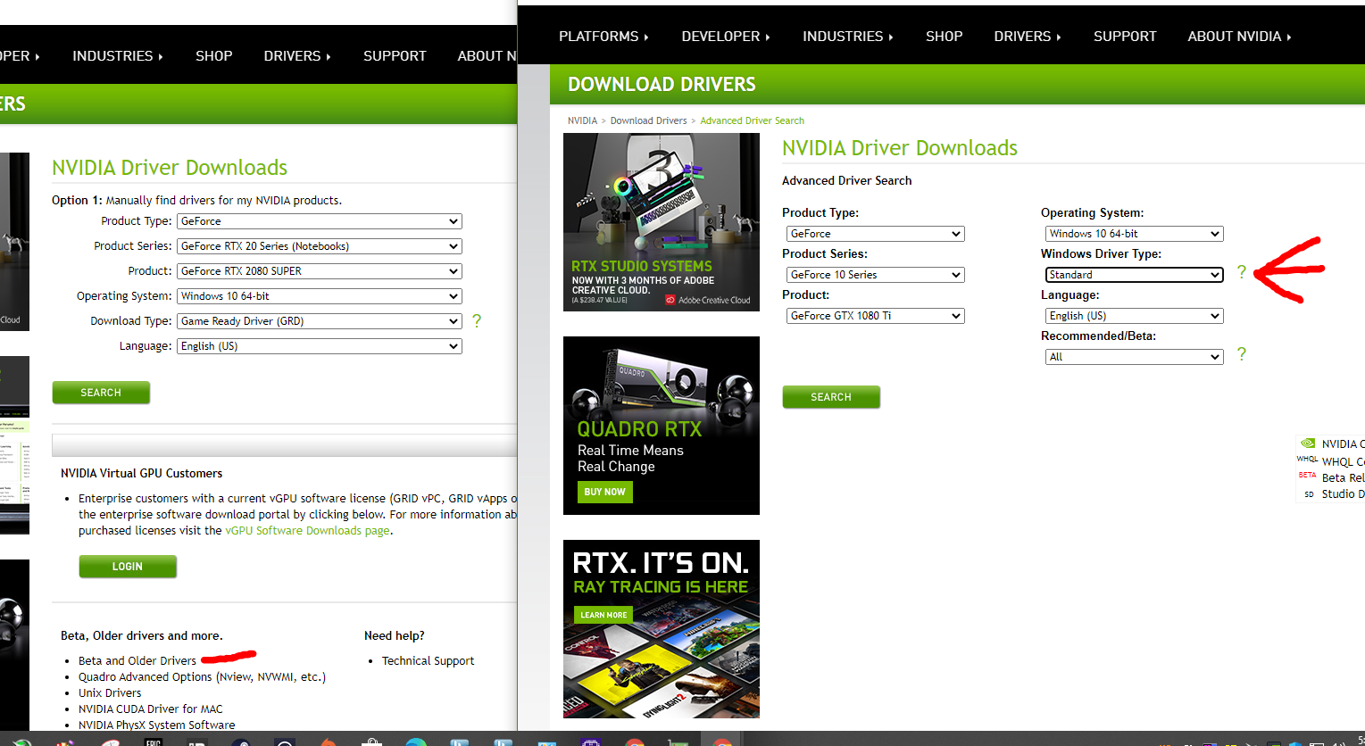The height and width of the screenshot is (746, 1365).
Task: Click the question mark beside Recommended/Beta dropdown
Action: (x=1241, y=354)
